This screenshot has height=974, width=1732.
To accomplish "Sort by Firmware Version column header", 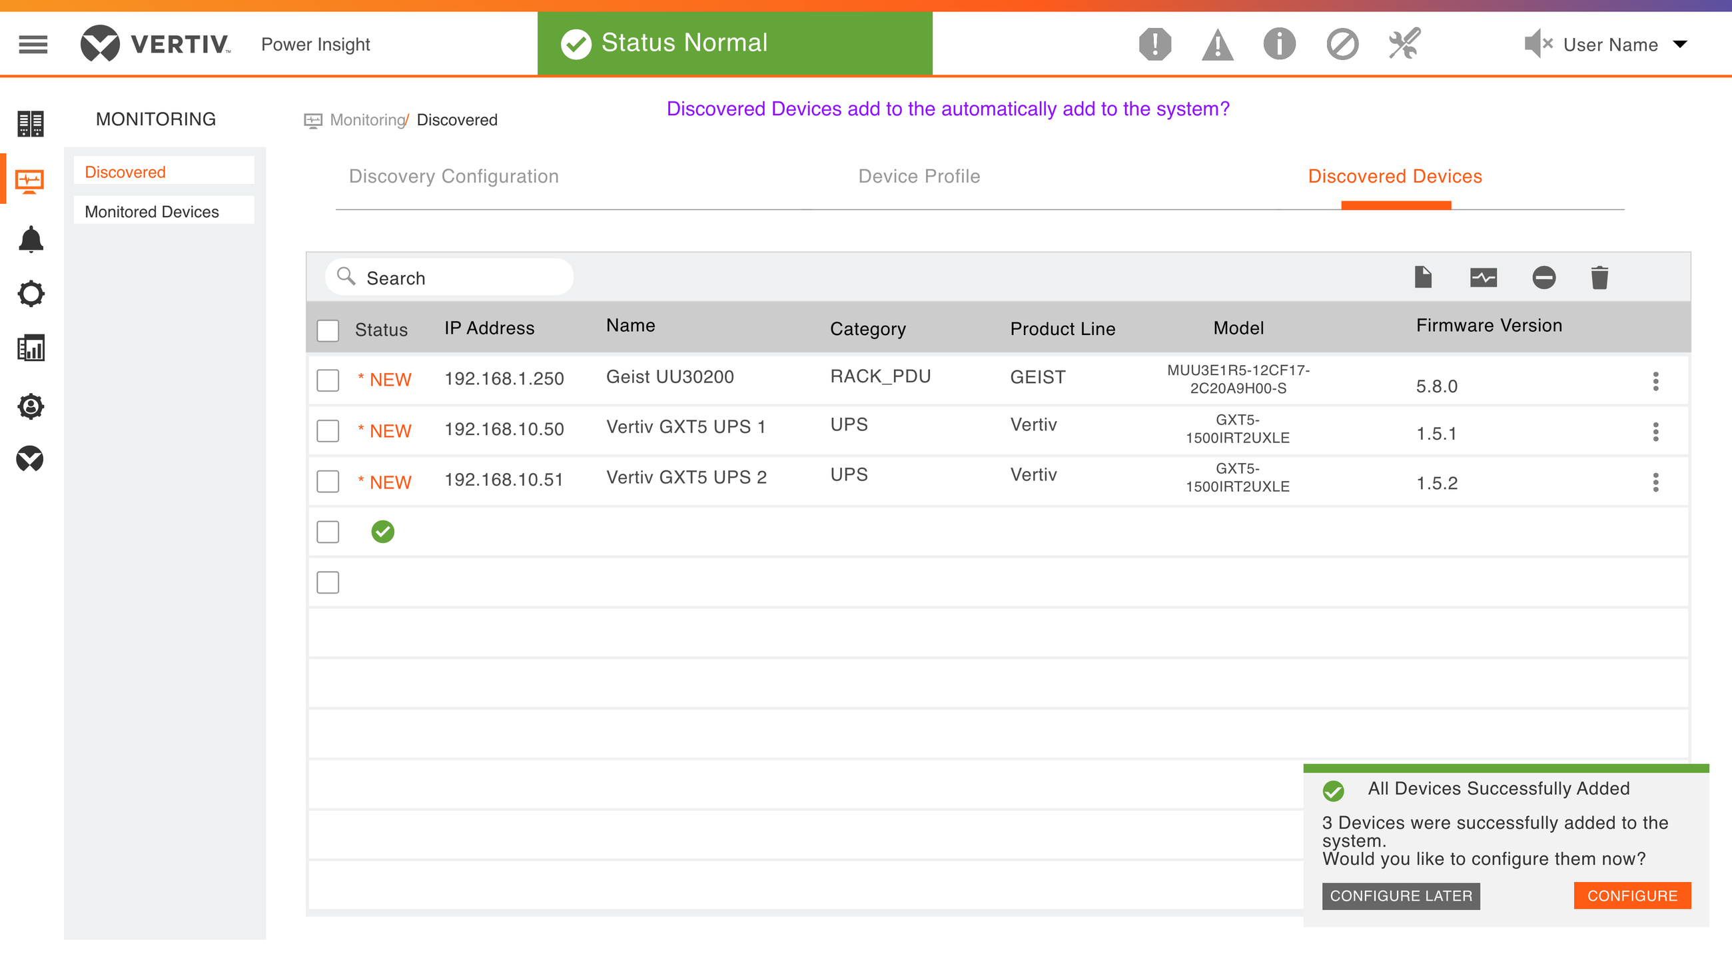I will point(1490,325).
